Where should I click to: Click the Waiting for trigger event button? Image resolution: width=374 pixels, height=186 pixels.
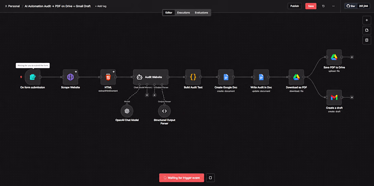182,177
